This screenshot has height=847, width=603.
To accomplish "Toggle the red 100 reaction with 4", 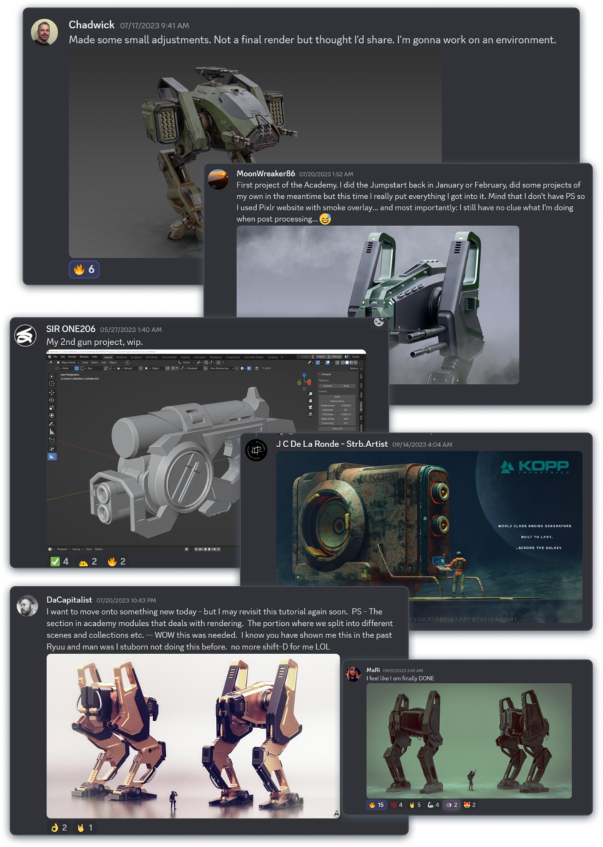I will 397,805.
